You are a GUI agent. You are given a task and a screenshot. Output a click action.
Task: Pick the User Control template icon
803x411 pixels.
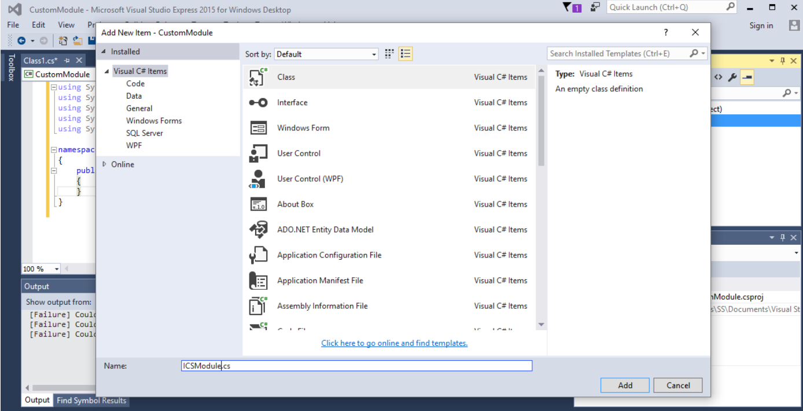coord(258,154)
